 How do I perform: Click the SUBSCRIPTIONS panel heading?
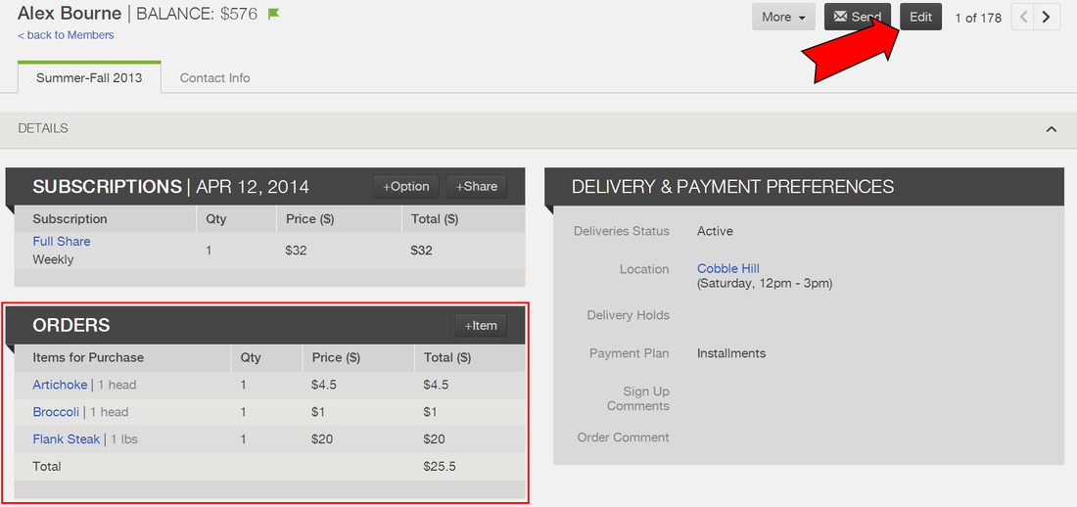pyautogui.click(x=107, y=187)
